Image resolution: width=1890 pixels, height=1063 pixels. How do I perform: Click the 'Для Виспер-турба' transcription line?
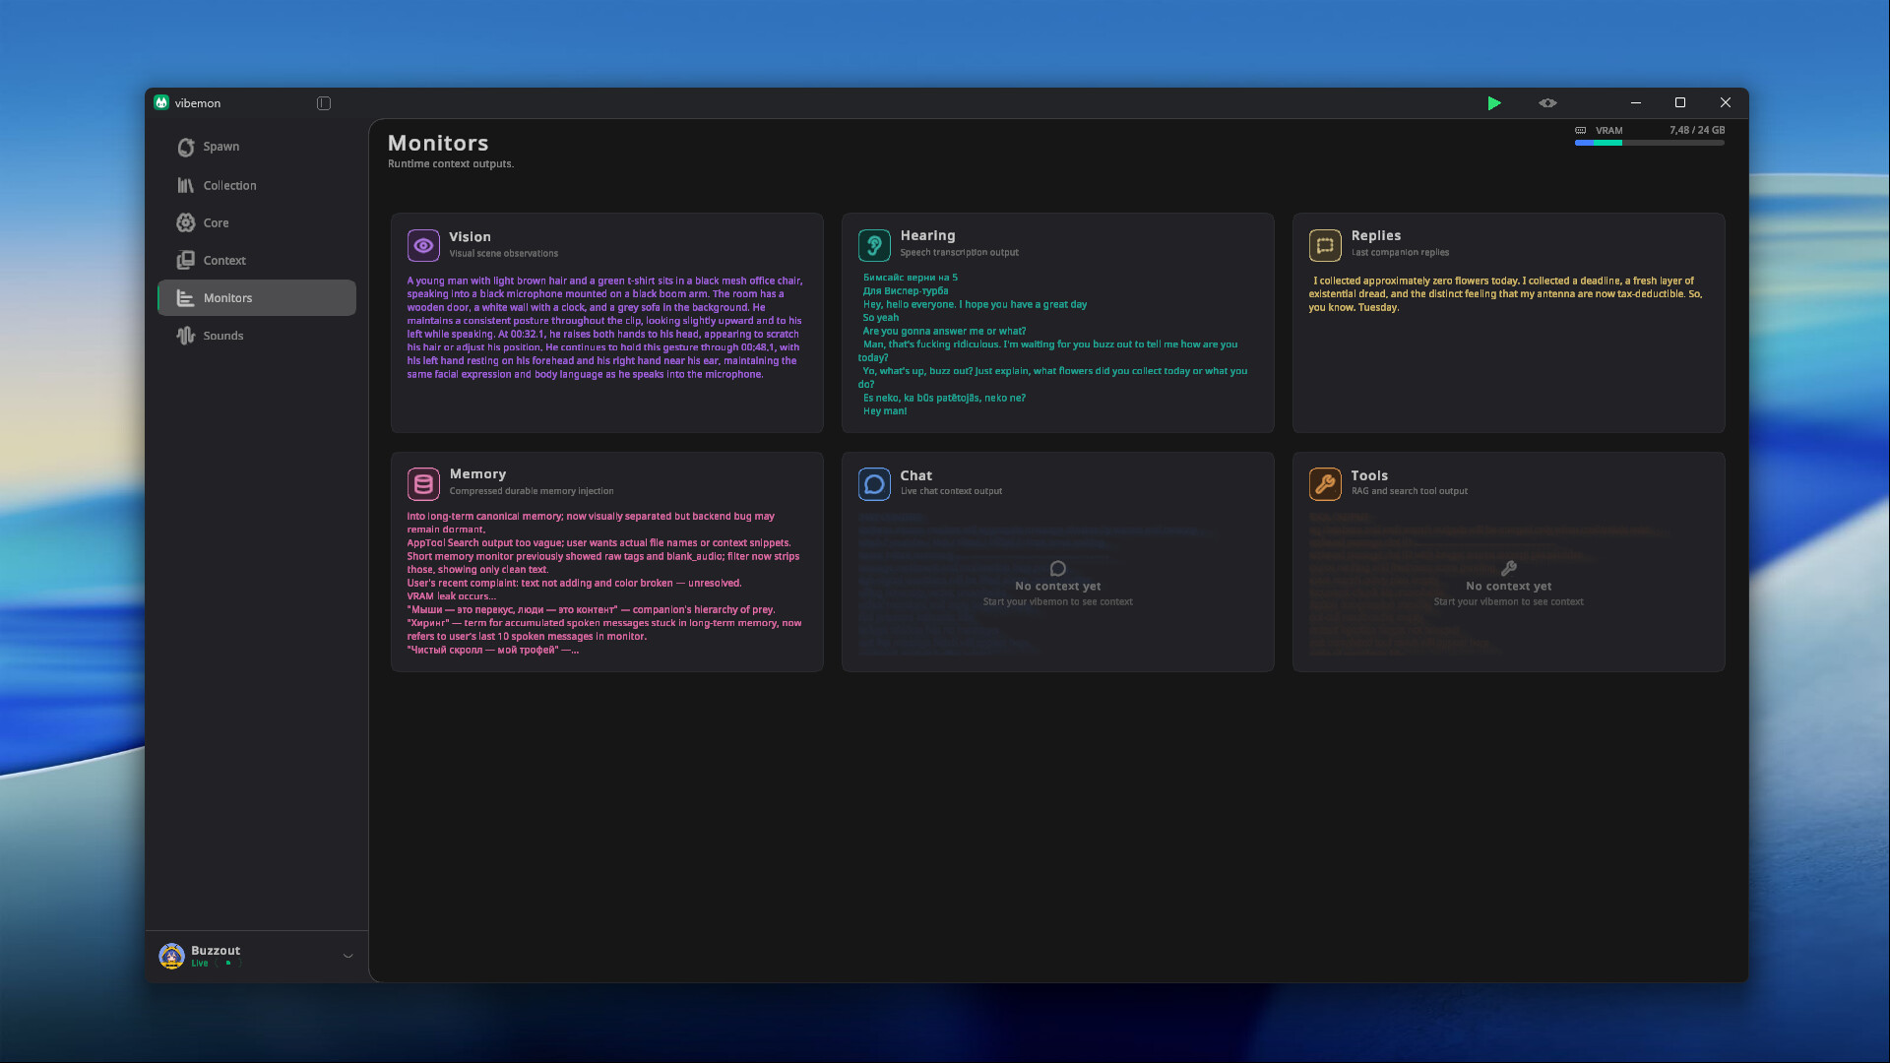pos(906,291)
